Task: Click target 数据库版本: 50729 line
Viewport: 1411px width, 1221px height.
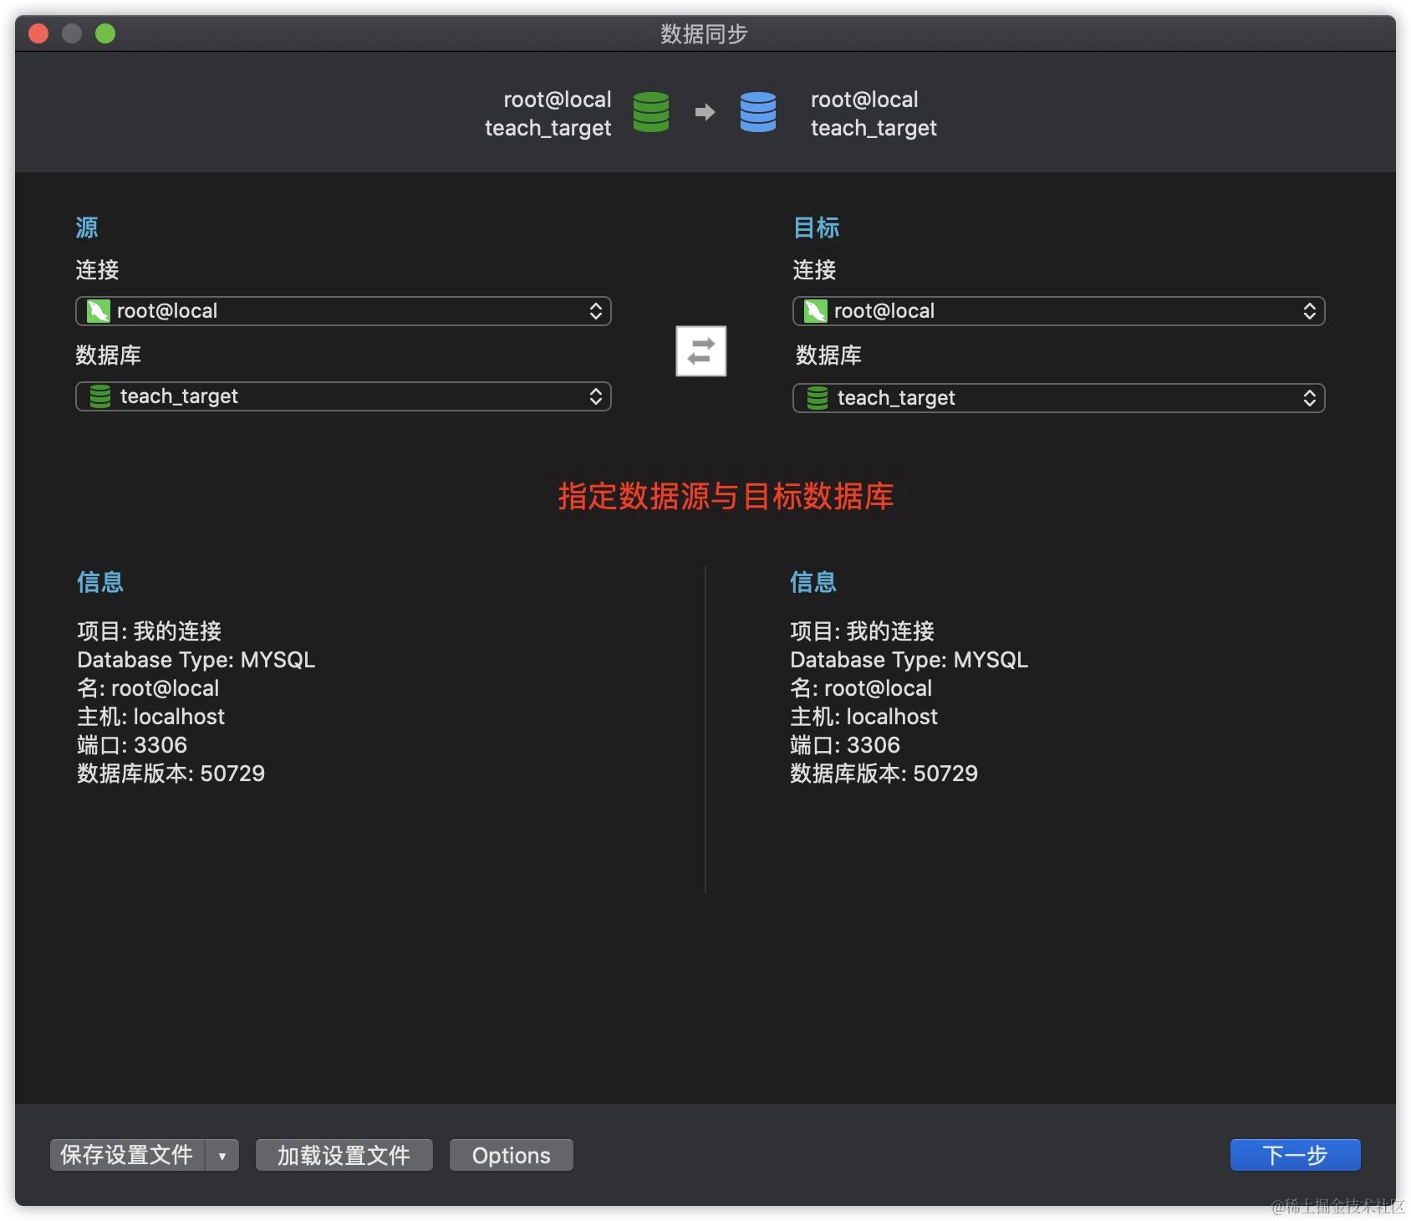Action: point(884,774)
